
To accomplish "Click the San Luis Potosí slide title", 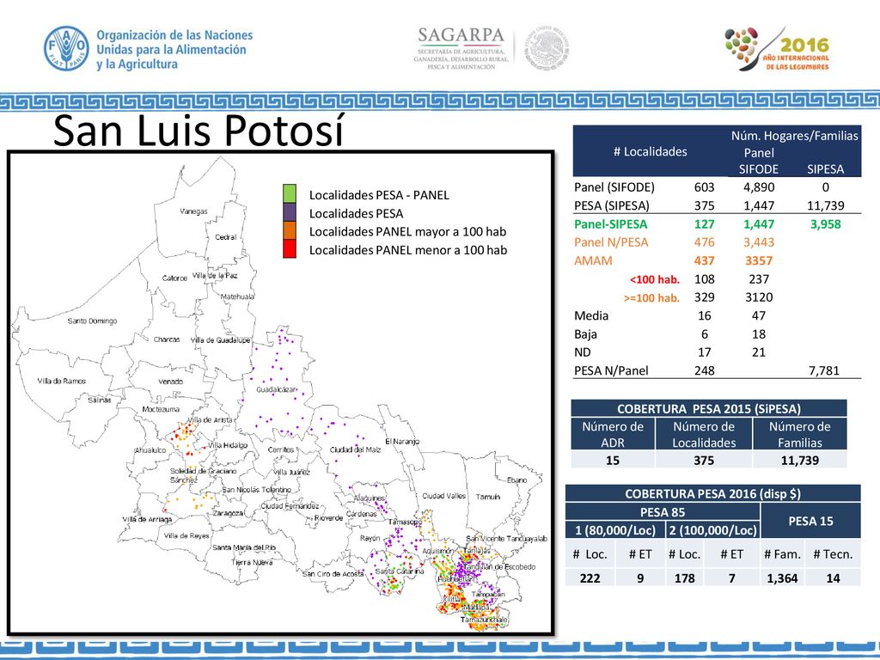I will click(199, 131).
